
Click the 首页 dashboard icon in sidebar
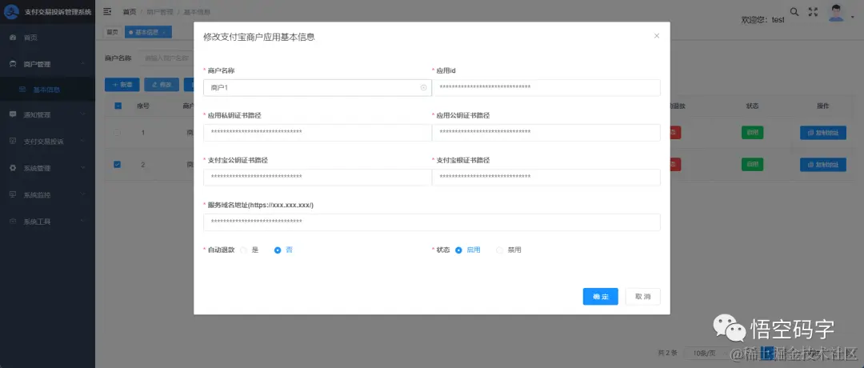(x=14, y=38)
